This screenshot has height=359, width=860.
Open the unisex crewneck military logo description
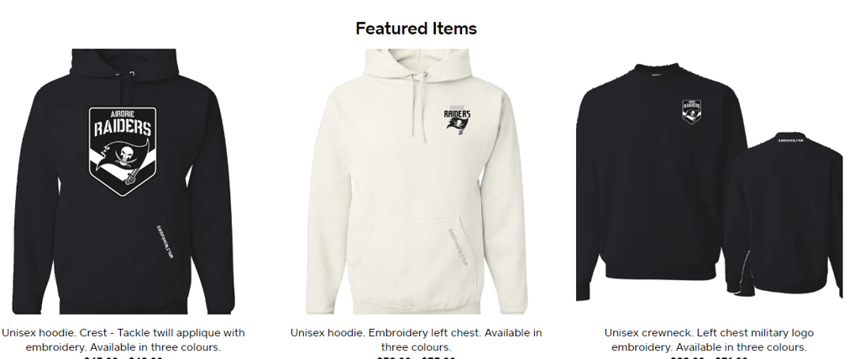tap(709, 340)
